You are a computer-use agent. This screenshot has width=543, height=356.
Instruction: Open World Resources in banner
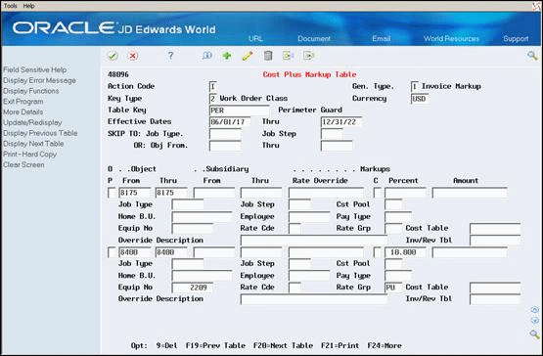451,39
